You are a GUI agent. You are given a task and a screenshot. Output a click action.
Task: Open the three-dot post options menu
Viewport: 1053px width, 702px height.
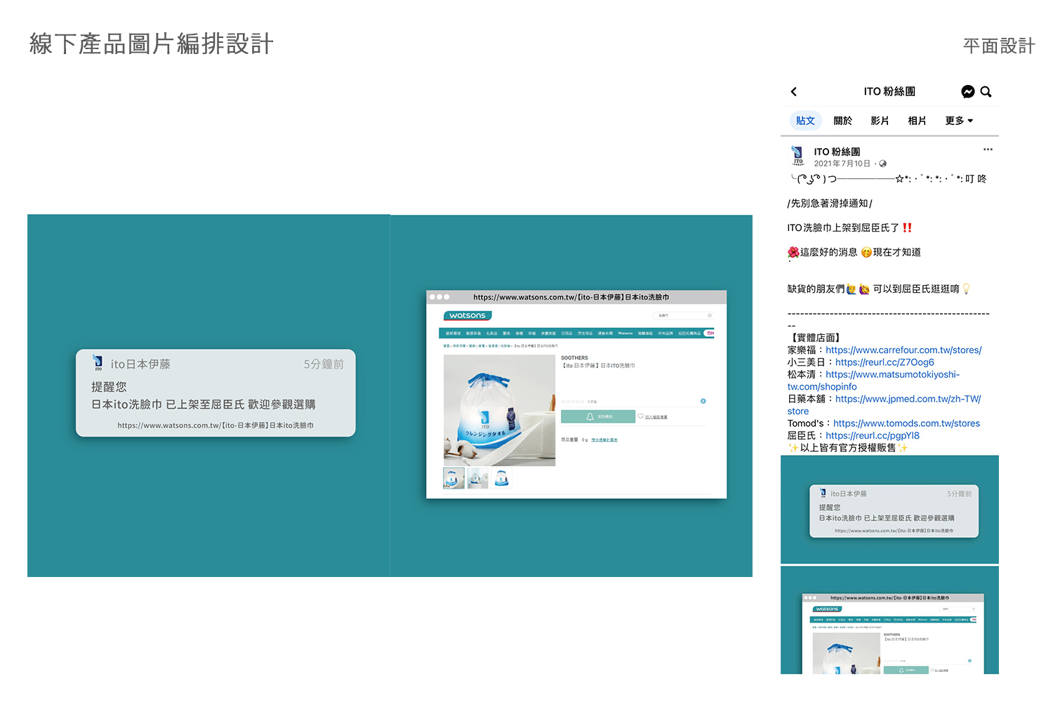point(988,150)
